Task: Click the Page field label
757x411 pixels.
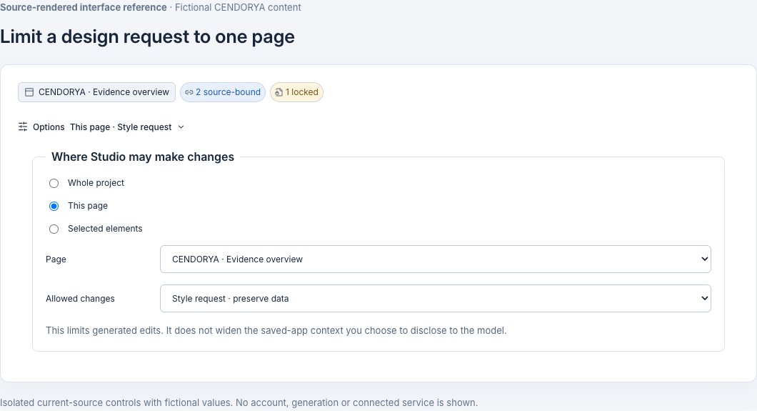Action: tap(56, 259)
